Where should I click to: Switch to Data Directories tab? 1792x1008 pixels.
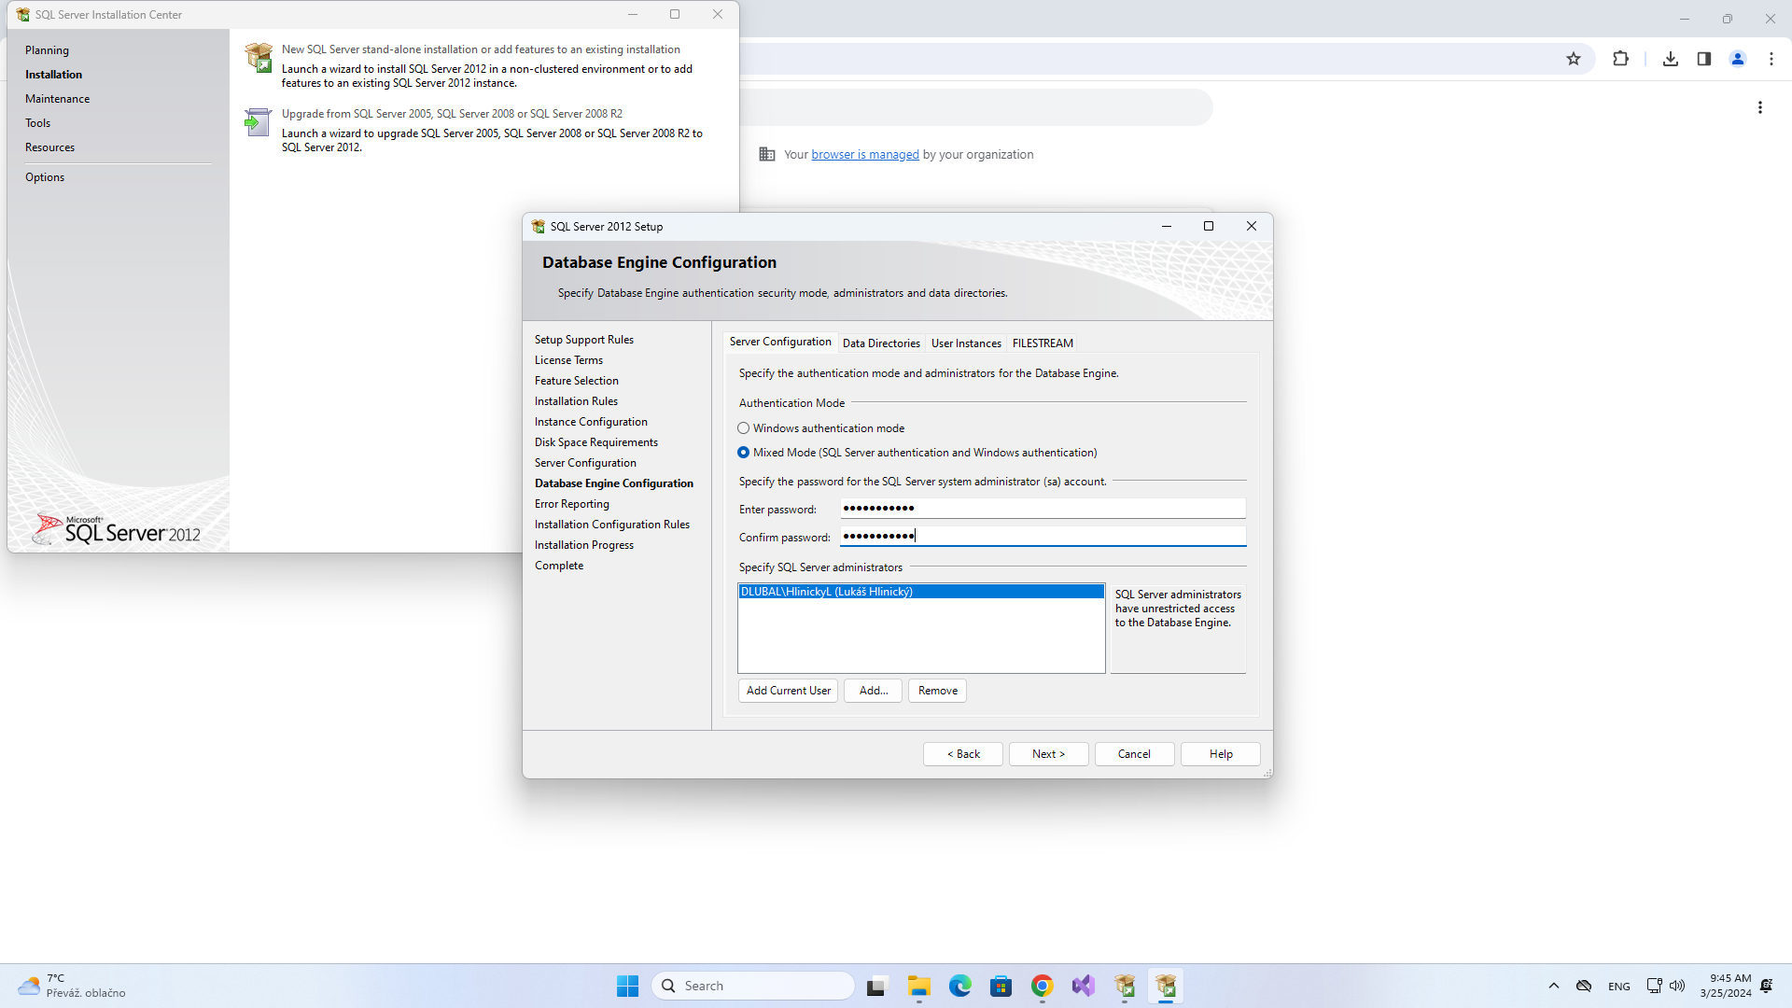[880, 343]
